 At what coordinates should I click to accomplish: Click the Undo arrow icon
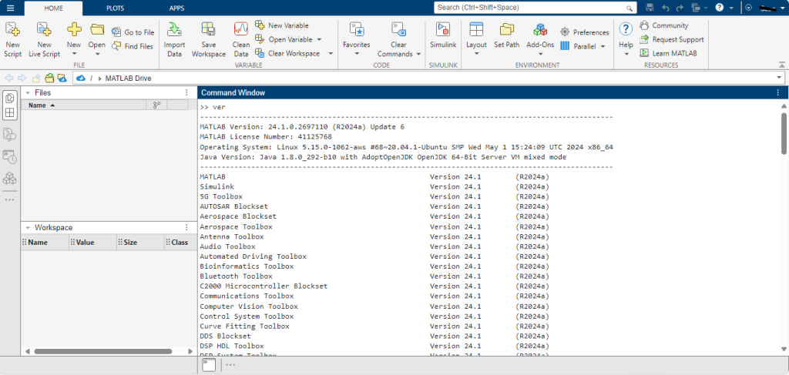point(665,8)
